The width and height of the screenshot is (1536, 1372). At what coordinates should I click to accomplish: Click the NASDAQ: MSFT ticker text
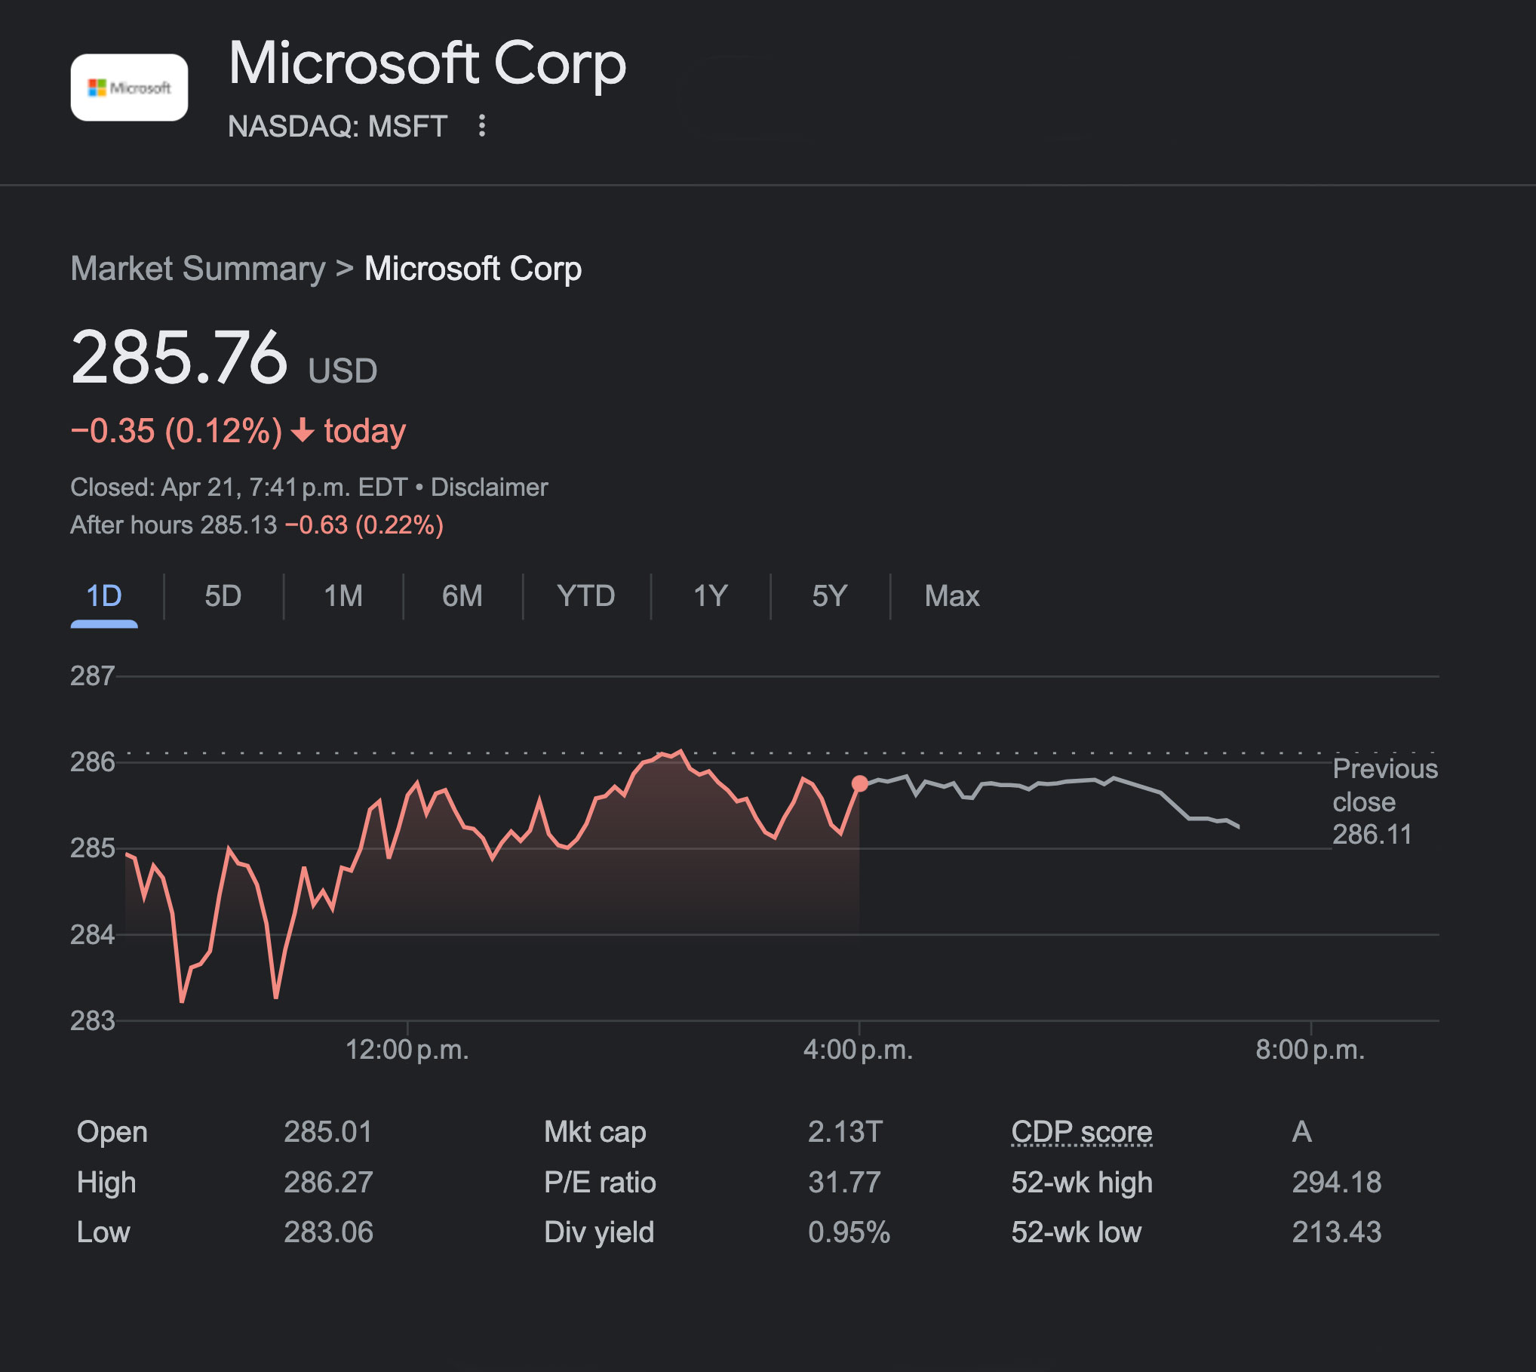pyautogui.click(x=338, y=126)
